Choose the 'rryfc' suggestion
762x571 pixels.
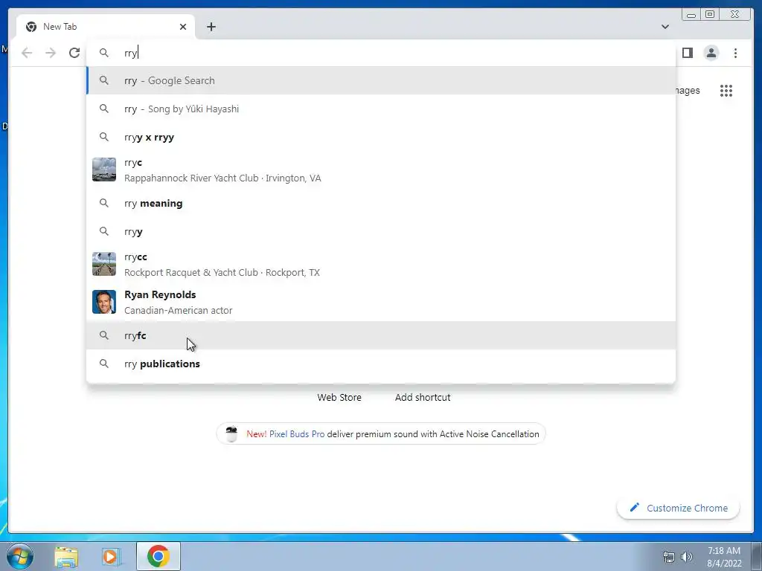[381, 335]
